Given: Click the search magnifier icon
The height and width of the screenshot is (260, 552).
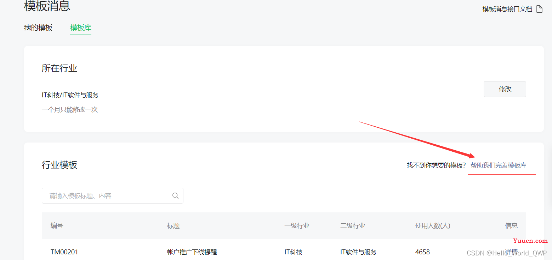Looking at the screenshot, I should 175,196.
